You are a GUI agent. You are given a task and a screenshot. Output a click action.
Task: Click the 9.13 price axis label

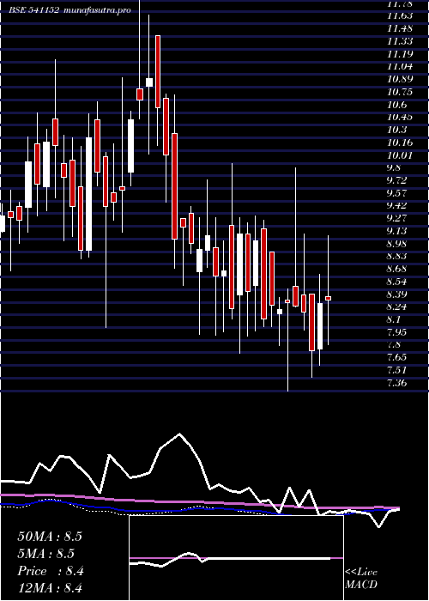click(396, 231)
